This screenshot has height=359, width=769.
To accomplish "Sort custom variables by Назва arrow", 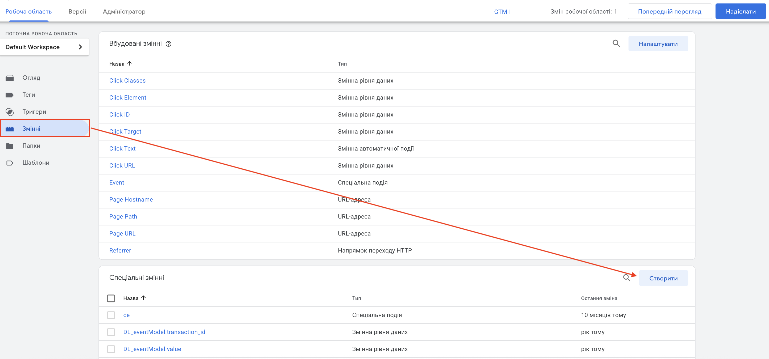I will pos(143,298).
